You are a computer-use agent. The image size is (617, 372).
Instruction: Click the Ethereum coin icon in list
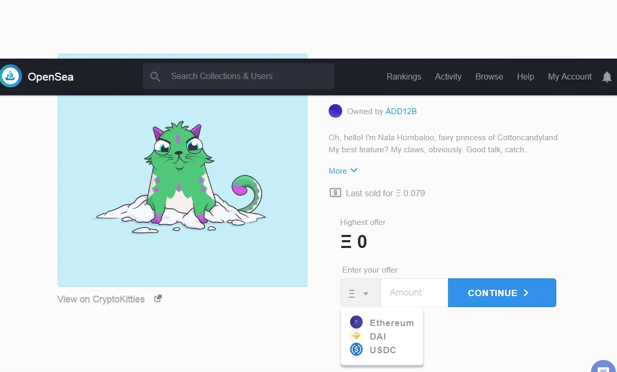356,322
